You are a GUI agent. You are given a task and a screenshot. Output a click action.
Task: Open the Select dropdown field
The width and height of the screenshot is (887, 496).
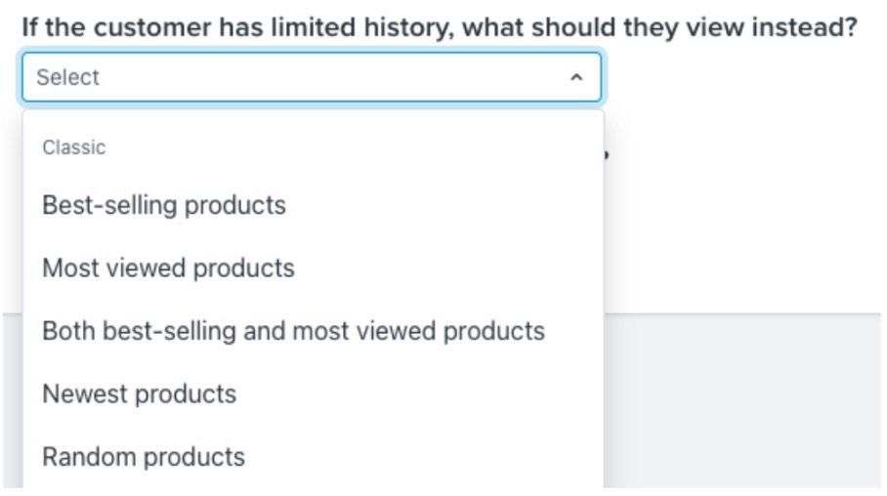click(x=311, y=77)
